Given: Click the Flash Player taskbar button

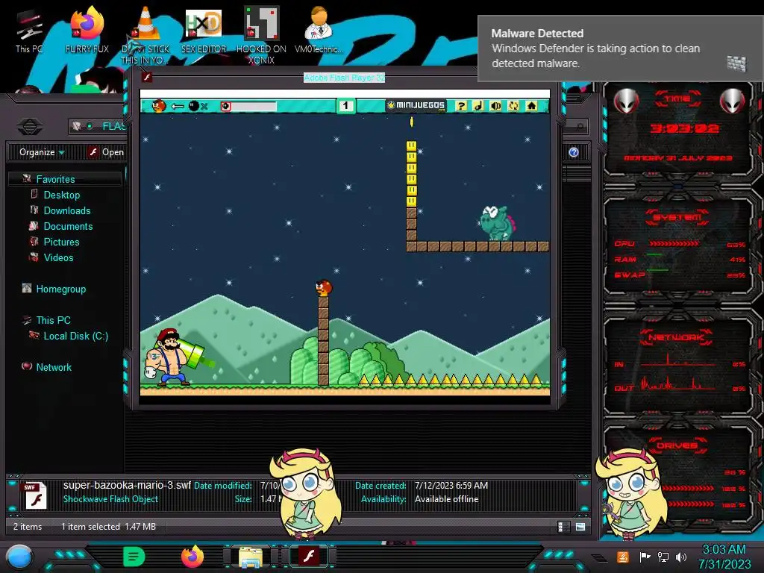Looking at the screenshot, I should click(309, 556).
